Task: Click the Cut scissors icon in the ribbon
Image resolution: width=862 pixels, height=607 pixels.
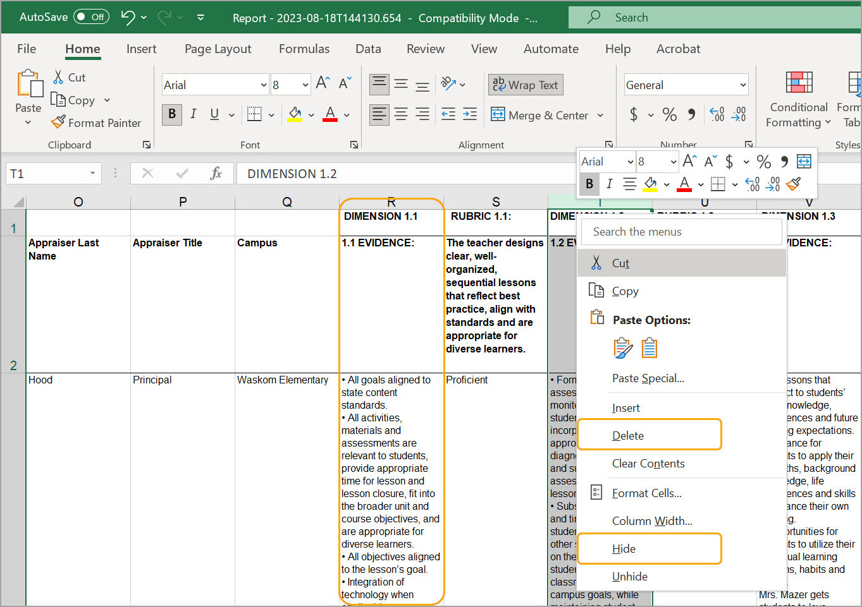Action: [58, 77]
